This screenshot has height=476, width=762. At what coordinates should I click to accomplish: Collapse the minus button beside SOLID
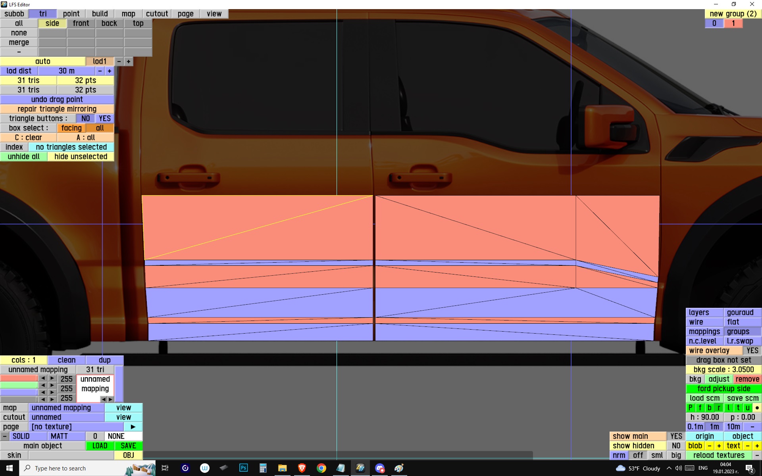coord(4,436)
